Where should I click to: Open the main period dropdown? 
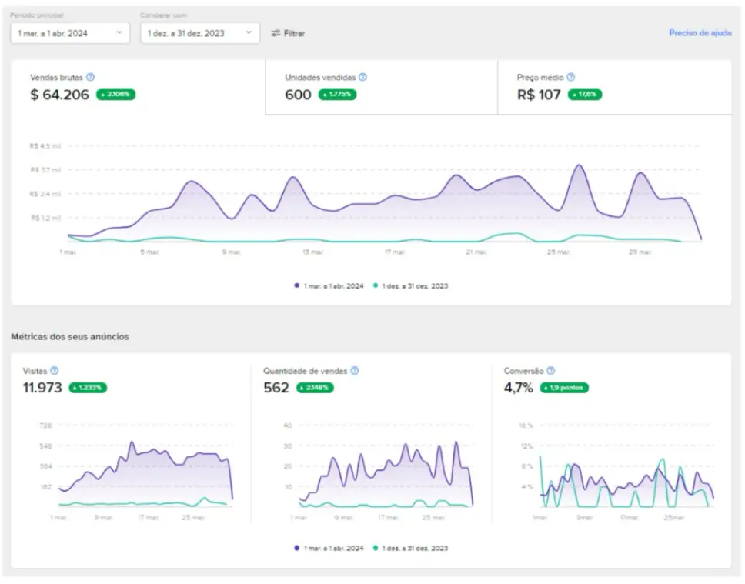pos(70,33)
